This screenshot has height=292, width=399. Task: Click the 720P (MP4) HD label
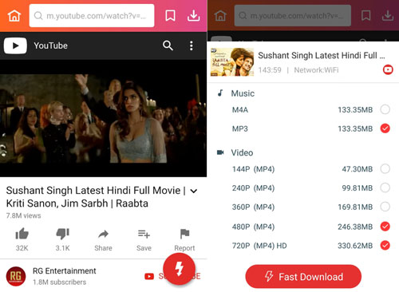259,246
